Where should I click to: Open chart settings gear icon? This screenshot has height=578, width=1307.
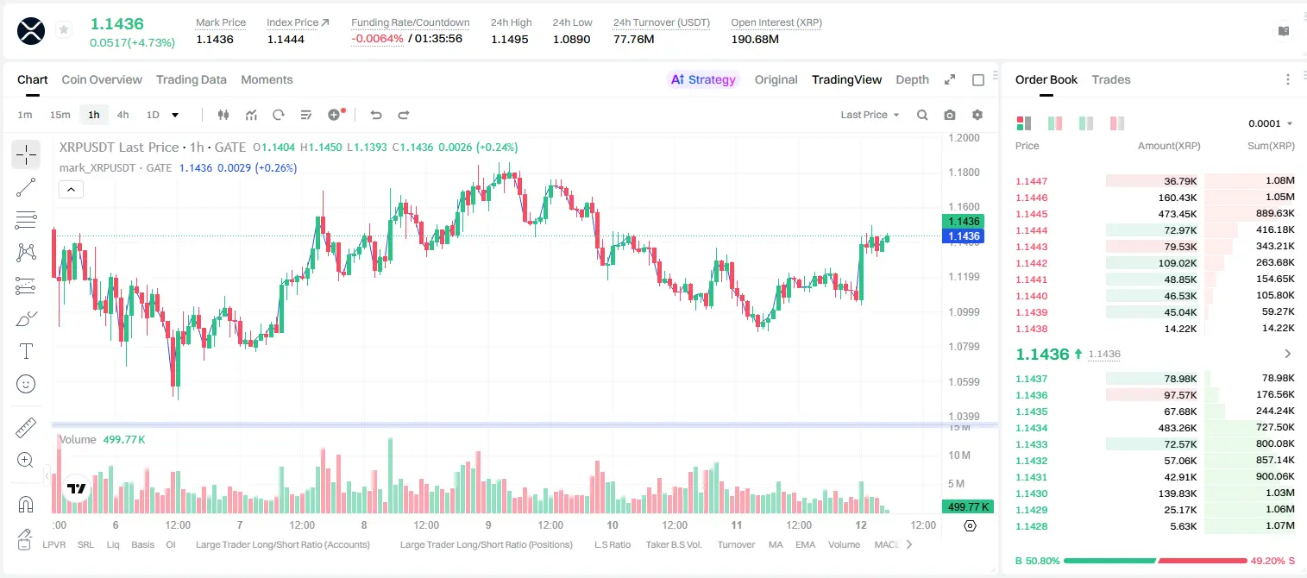[977, 115]
